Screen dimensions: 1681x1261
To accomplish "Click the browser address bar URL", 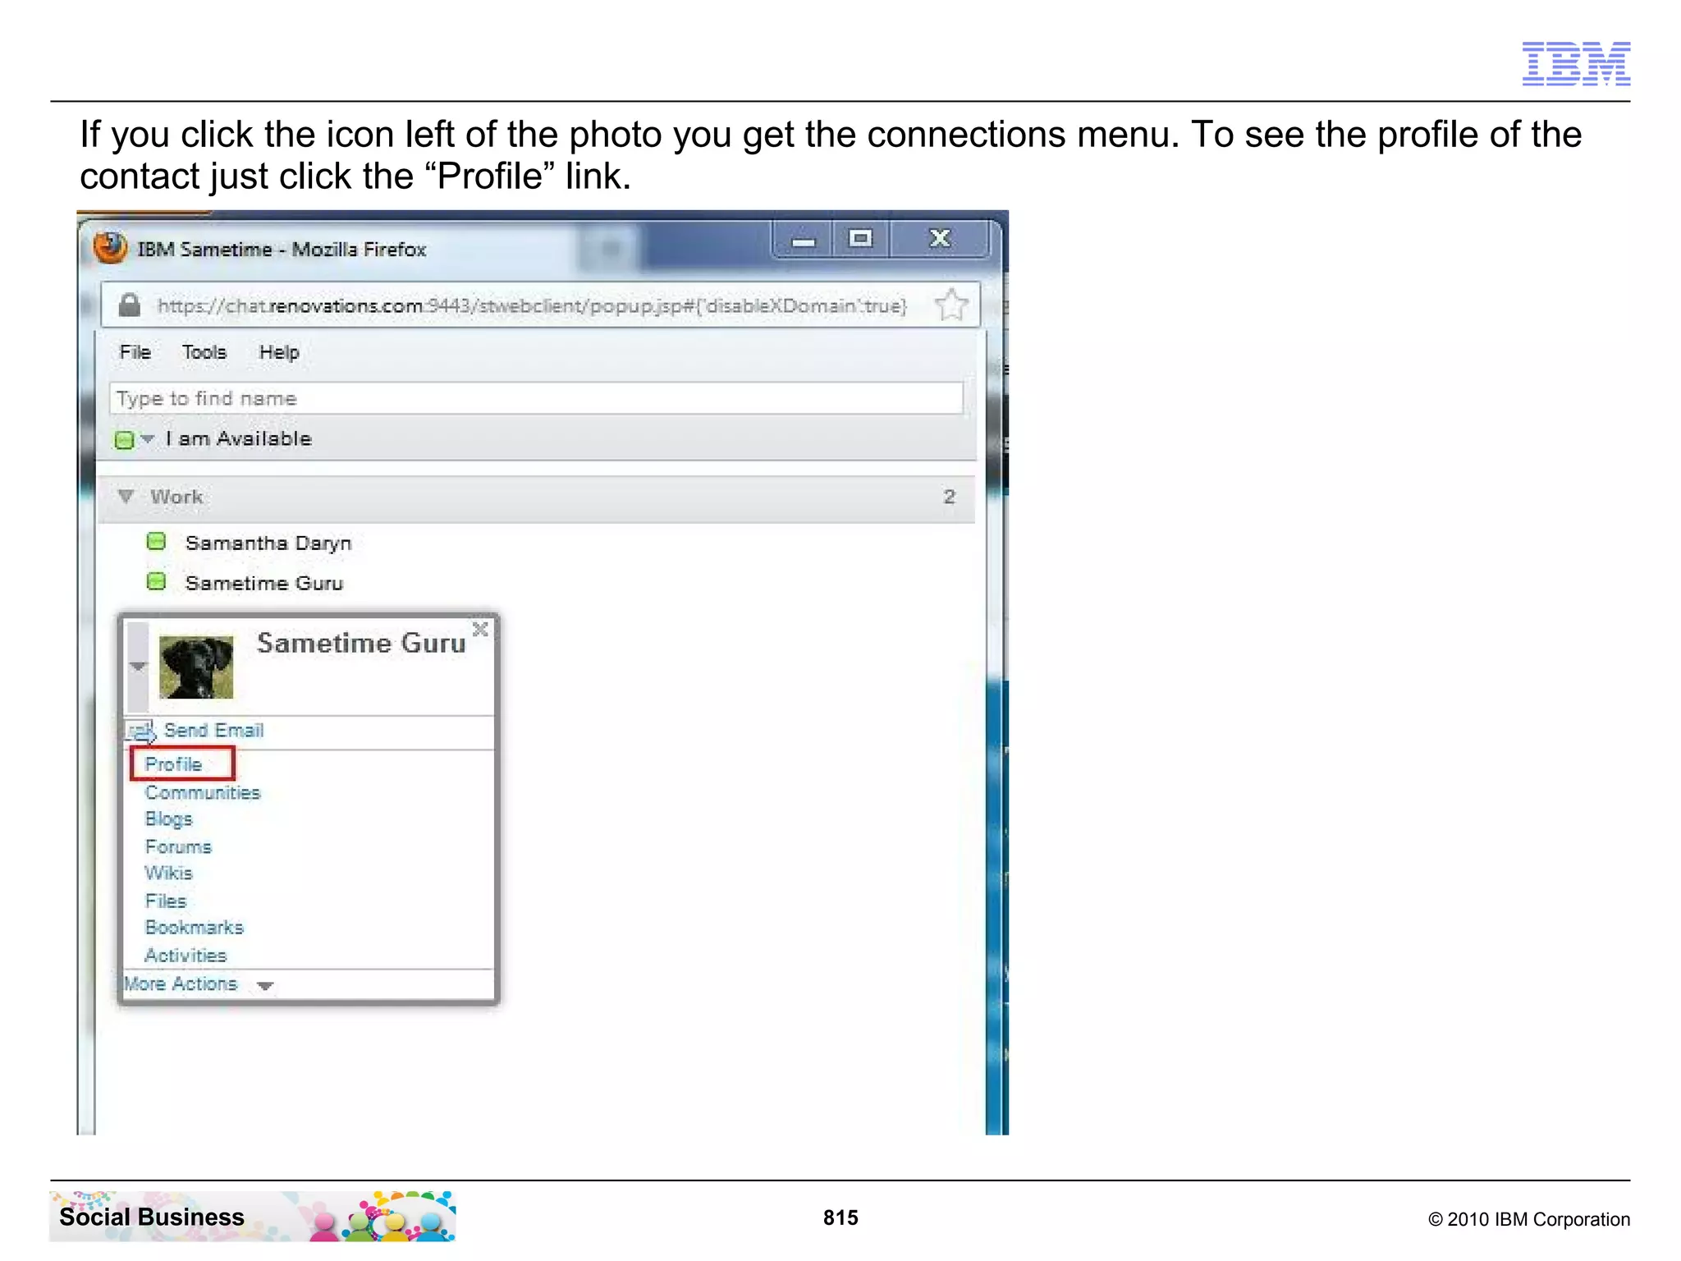I will [x=532, y=305].
